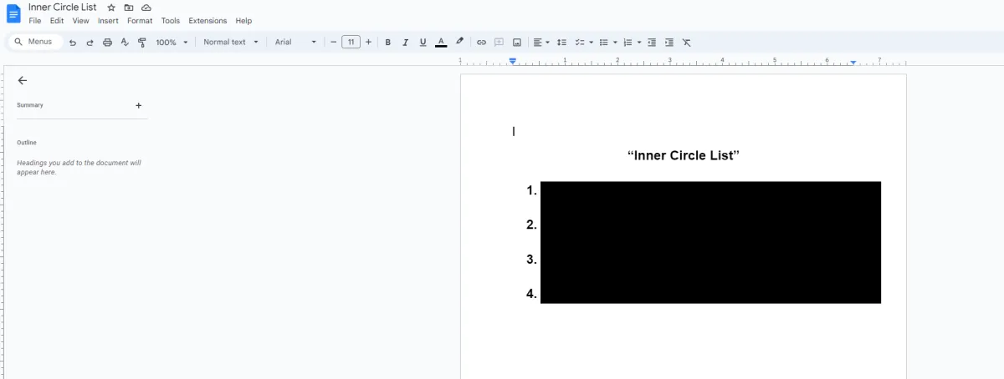Open the Help menu
The image size is (1004, 379).
pos(243,21)
